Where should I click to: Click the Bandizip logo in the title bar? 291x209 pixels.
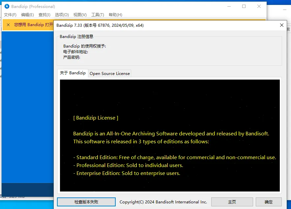click(7, 6)
